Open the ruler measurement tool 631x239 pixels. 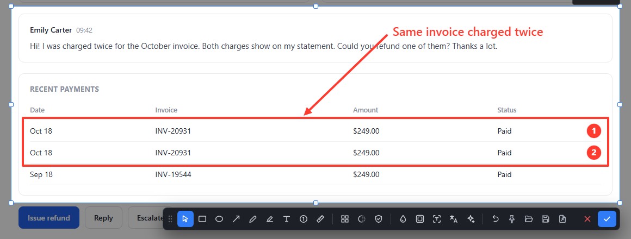click(320, 219)
